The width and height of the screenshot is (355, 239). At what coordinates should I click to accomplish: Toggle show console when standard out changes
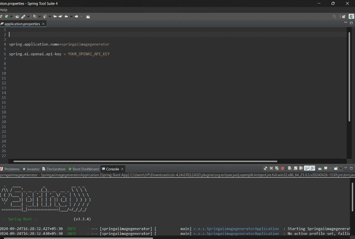[x=307, y=169]
